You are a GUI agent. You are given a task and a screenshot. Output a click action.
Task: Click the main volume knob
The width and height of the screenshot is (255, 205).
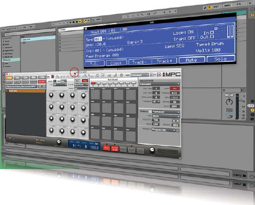[152, 150]
